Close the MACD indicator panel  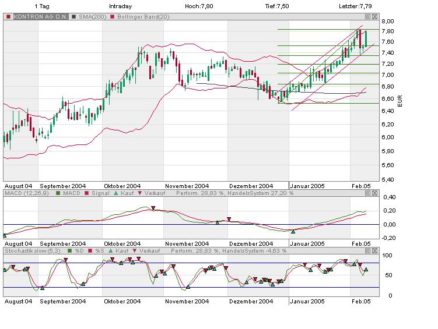pyautogui.click(x=375, y=193)
